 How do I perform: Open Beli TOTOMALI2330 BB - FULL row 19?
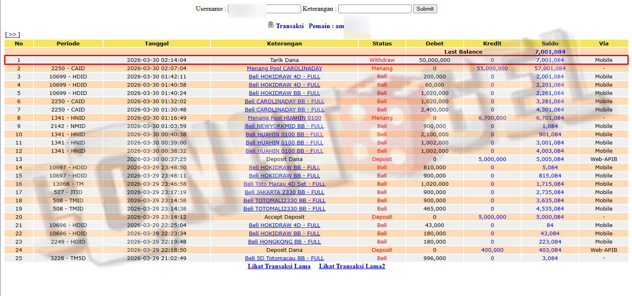[x=285, y=208]
